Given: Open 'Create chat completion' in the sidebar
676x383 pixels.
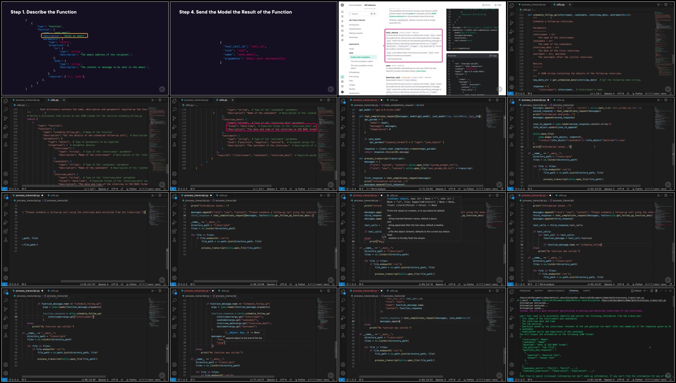Looking at the screenshot, I should click(362, 57).
